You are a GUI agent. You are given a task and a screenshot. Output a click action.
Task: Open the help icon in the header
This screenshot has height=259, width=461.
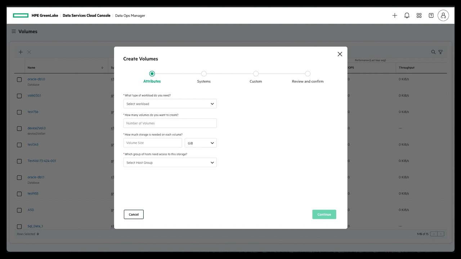[x=431, y=15]
